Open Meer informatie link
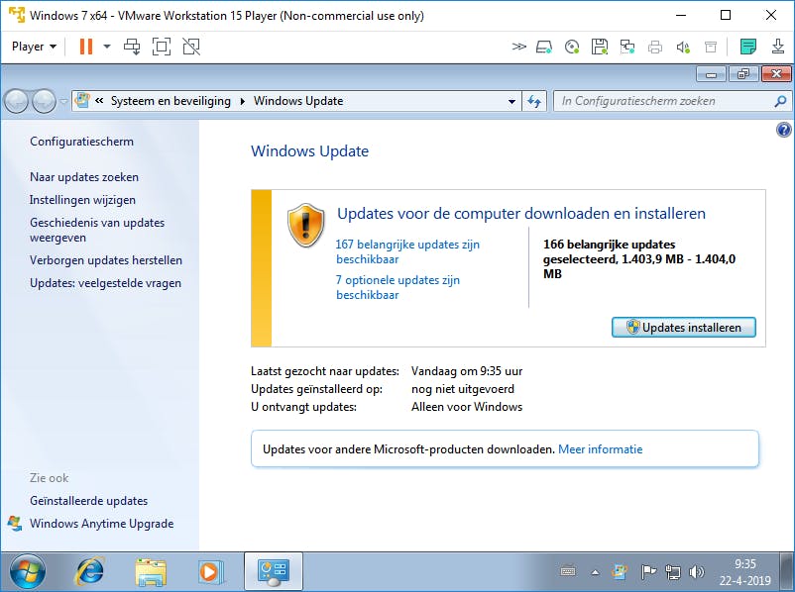The height and width of the screenshot is (592, 795). click(601, 449)
